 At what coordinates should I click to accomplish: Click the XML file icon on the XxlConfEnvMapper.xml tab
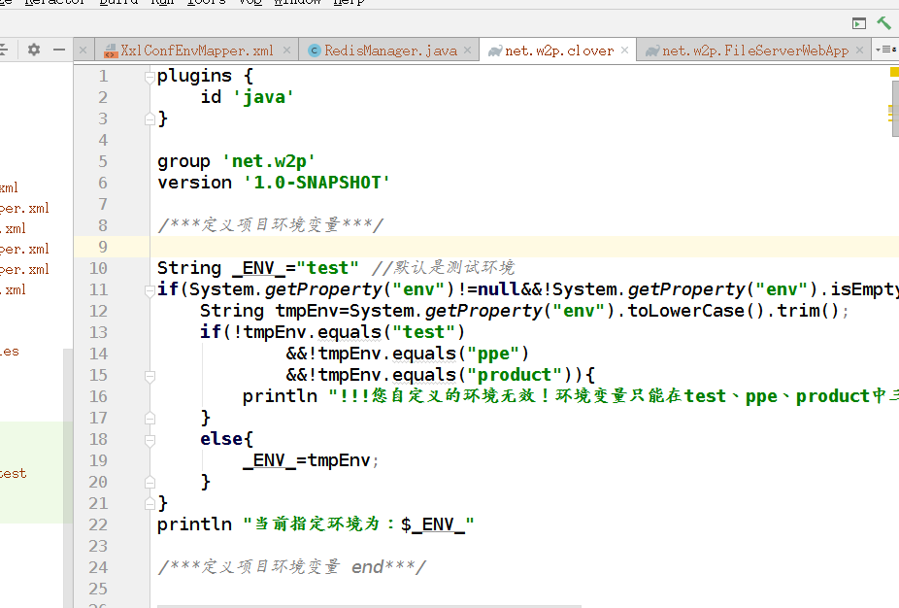point(111,51)
